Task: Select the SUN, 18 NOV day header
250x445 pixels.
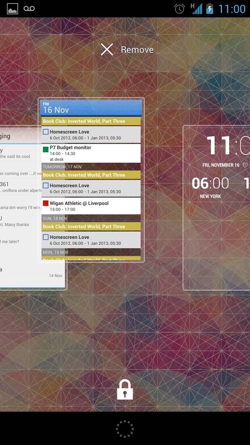Action: [x=91, y=218]
